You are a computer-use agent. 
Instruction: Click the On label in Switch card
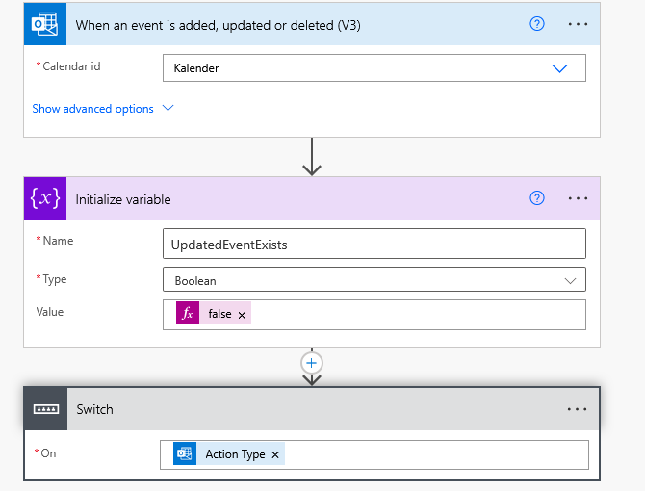click(x=48, y=453)
